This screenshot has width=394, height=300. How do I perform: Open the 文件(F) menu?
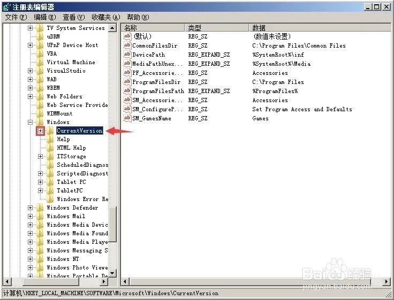[16, 17]
